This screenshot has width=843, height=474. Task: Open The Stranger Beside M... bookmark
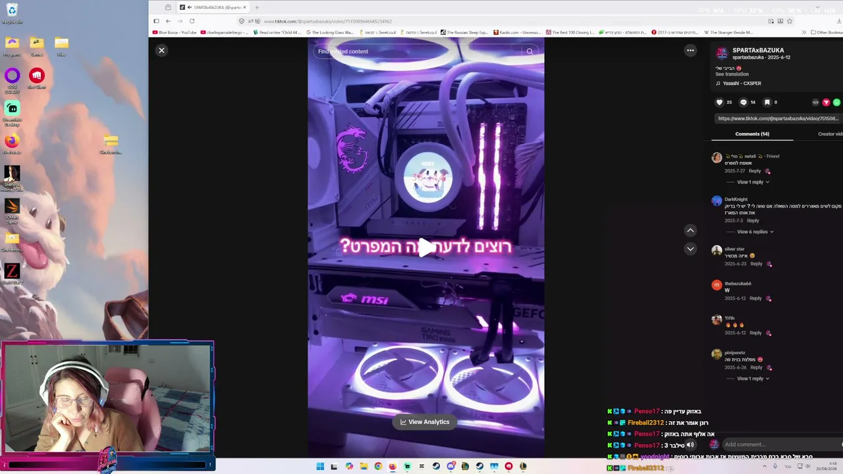pyautogui.click(x=728, y=32)
